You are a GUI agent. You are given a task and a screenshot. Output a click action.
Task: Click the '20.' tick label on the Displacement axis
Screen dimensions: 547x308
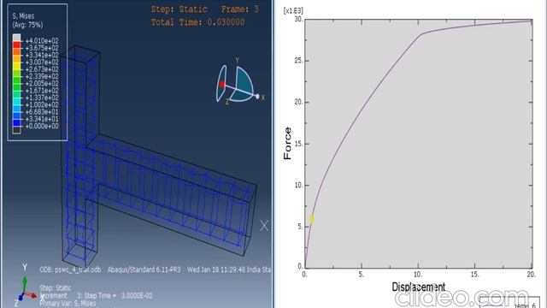532,275
